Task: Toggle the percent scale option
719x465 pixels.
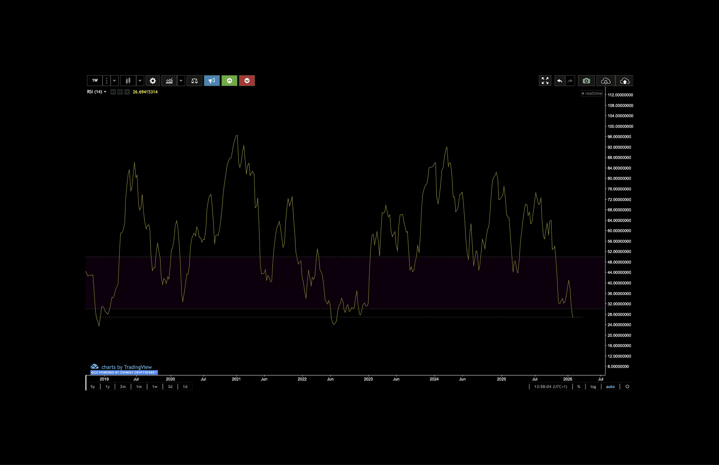Action: point(579,387)
